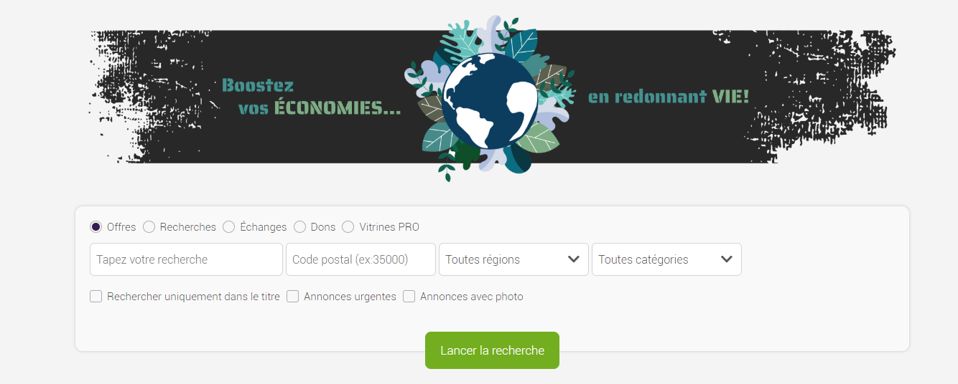Click the 'Boostez vos ÉCONOMIES...' banner slogan
Viewport: 958px width, 384px height.
311,97
